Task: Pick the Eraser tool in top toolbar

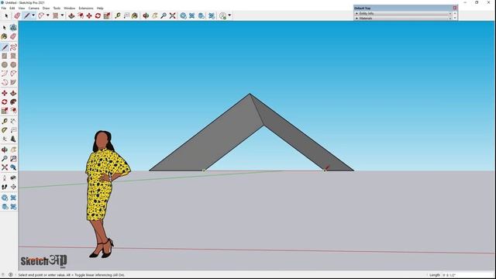Action: [x=17, y=15]
